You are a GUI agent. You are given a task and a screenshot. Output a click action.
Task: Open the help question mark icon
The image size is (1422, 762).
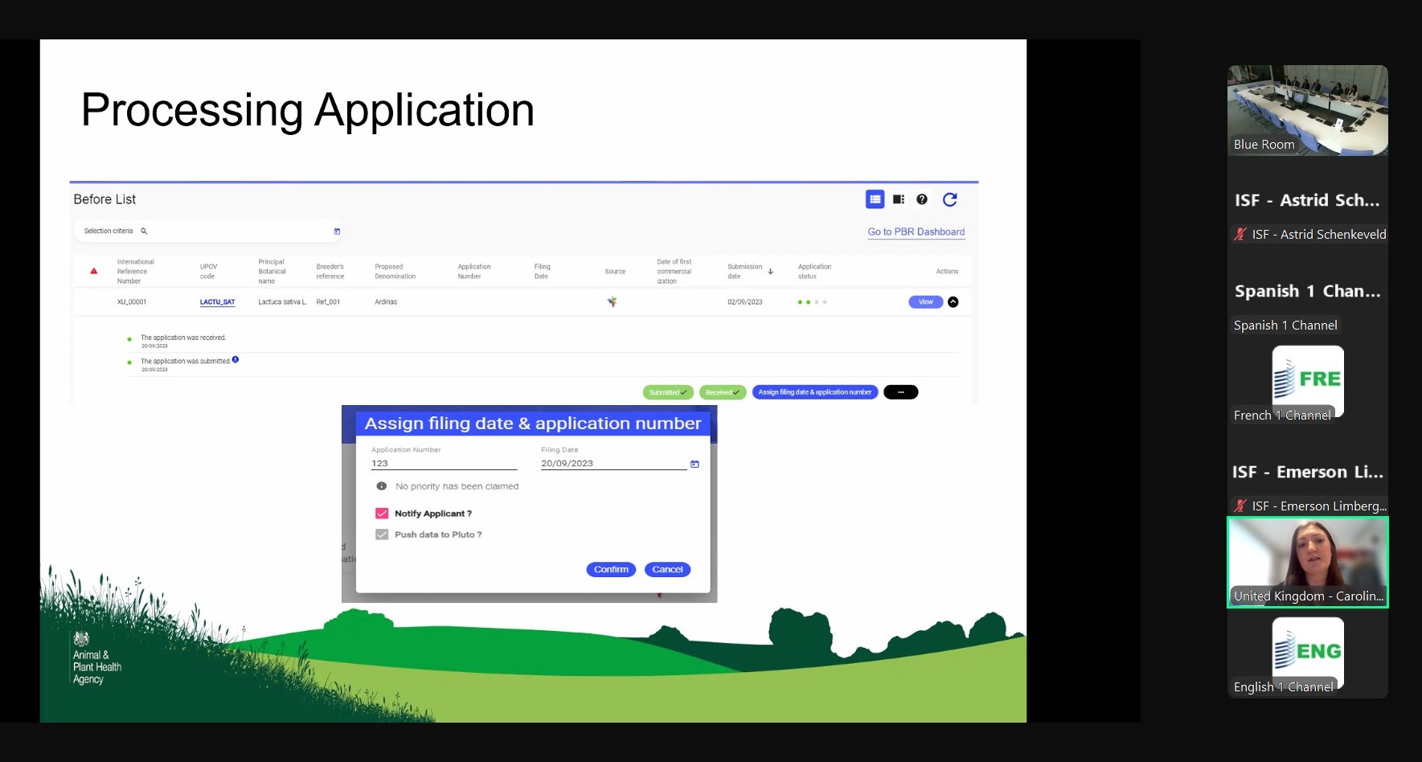pyautogui.click(x=922, y=199)
